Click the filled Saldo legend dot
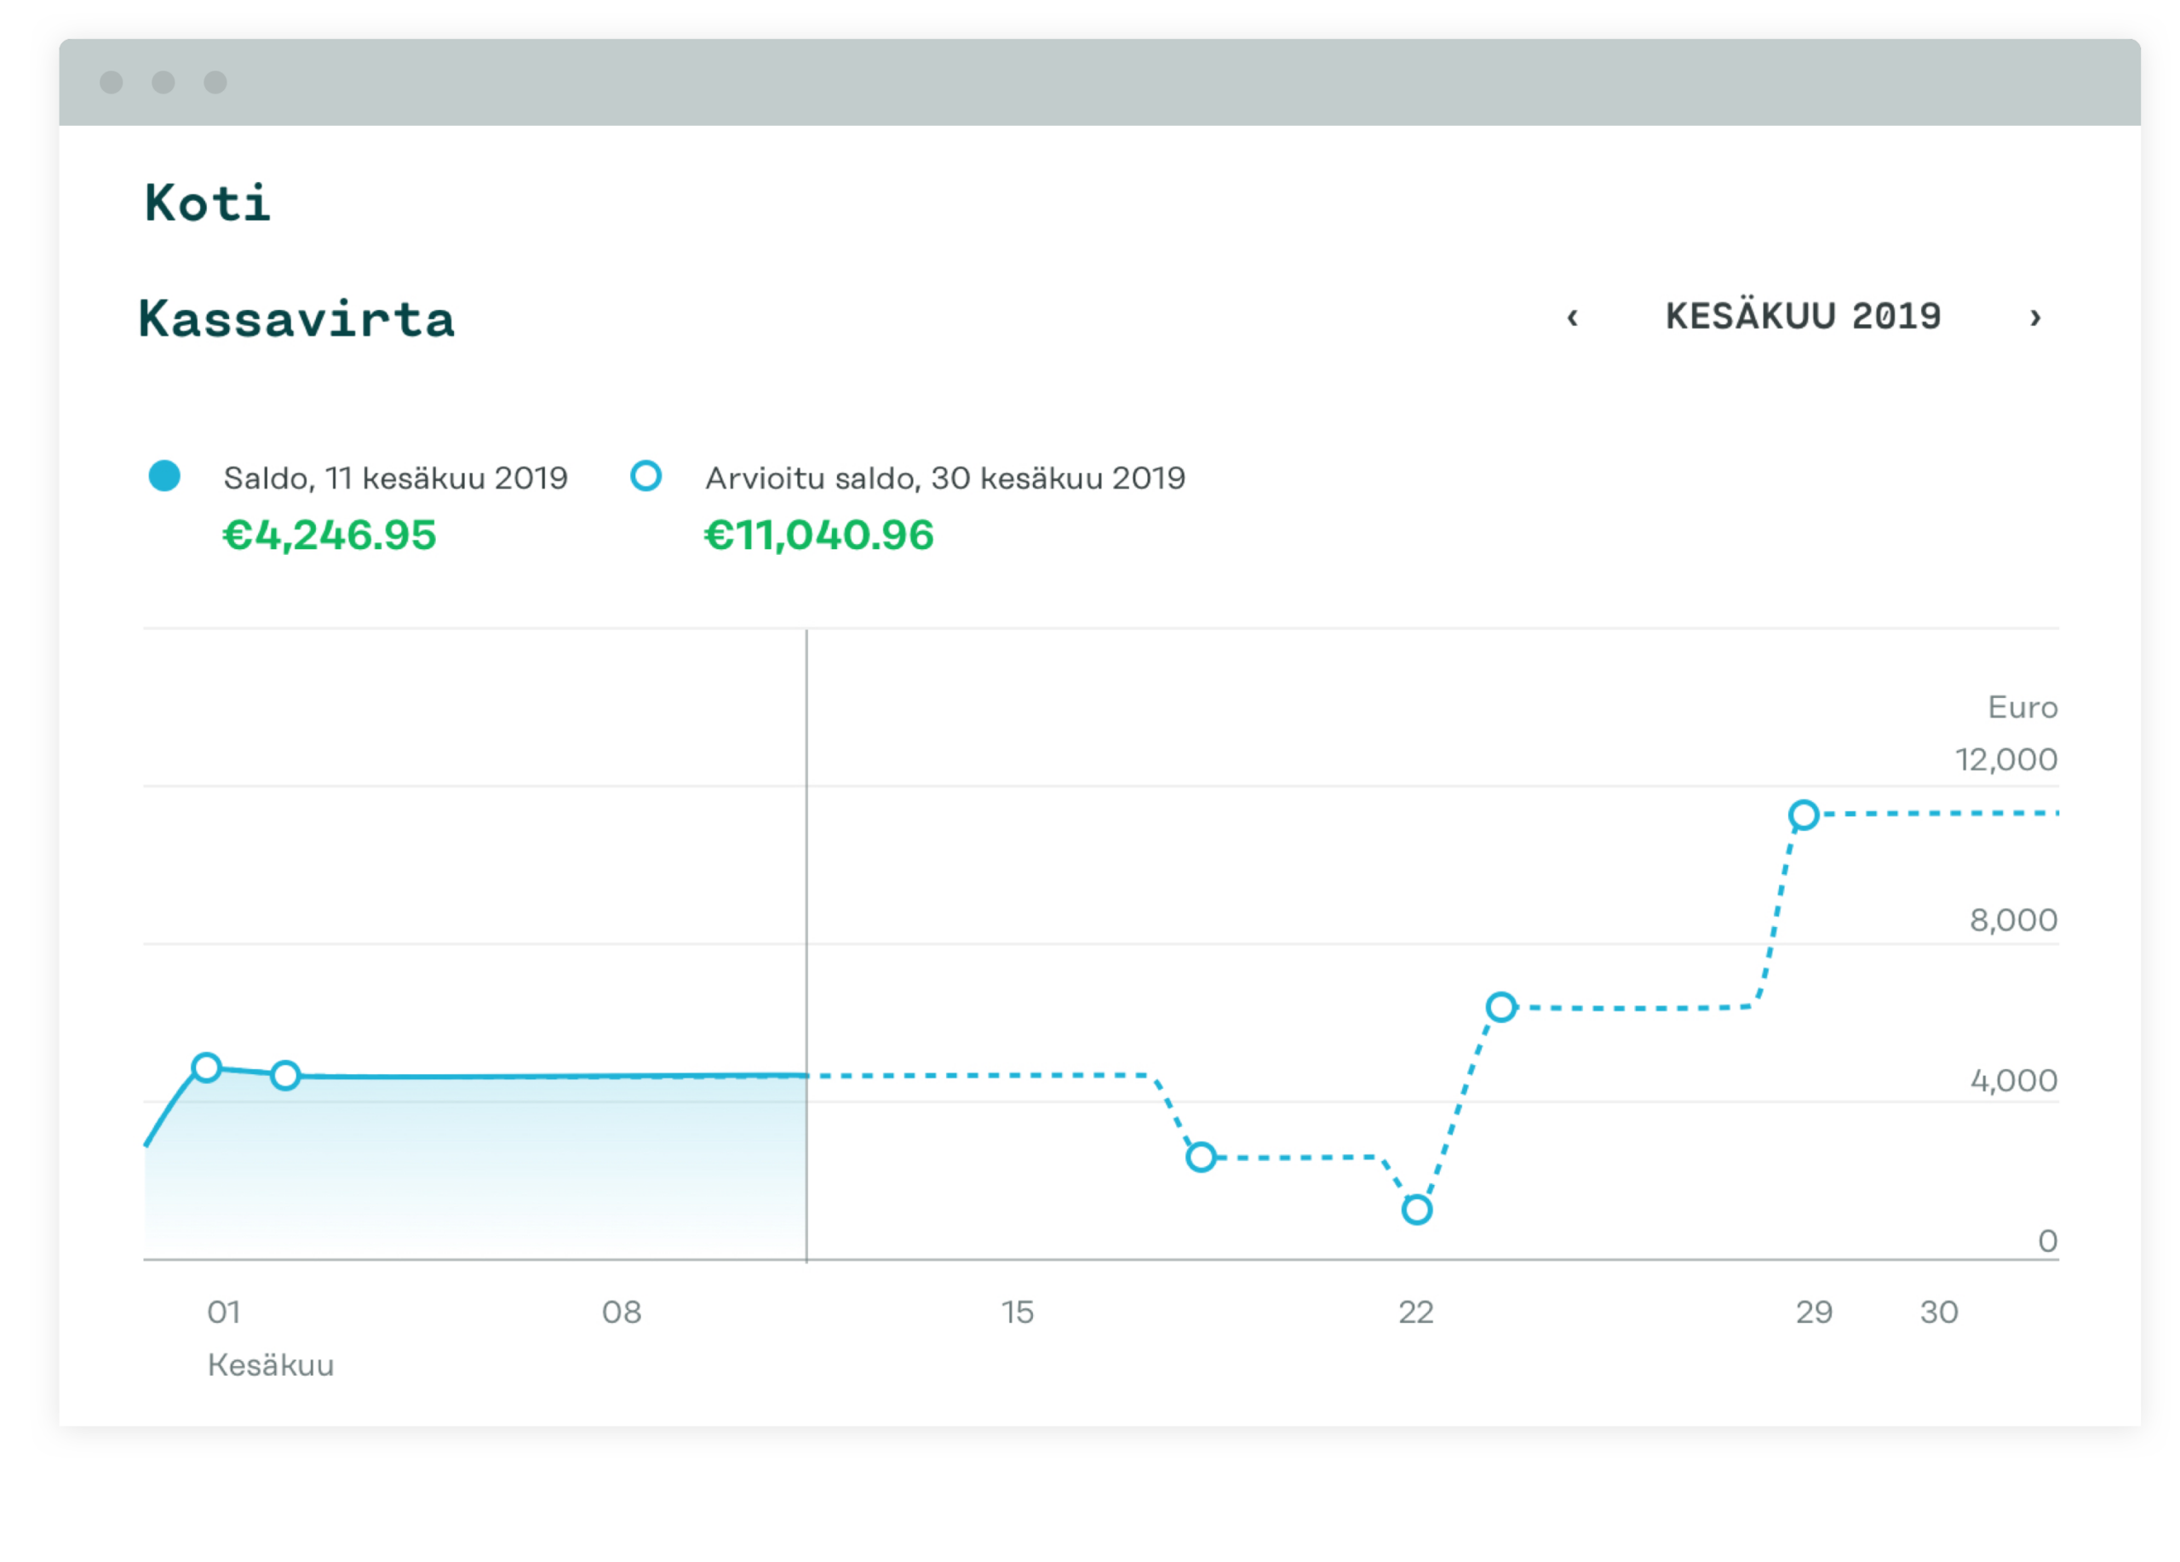This screenshot has height=1562, width=2180. pos(164,476)
